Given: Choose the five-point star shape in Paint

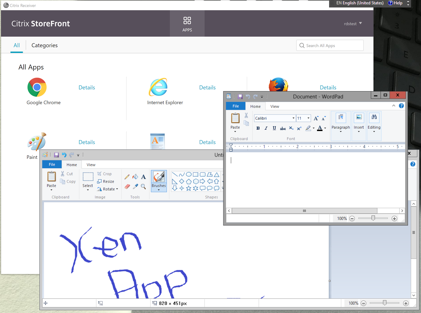Looking at the screenshot, I should 189,188.
